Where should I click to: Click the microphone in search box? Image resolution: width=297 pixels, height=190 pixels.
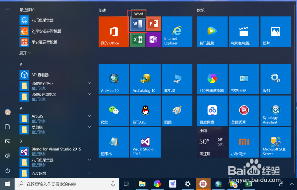pyautogui.click(x=113, y=184)
